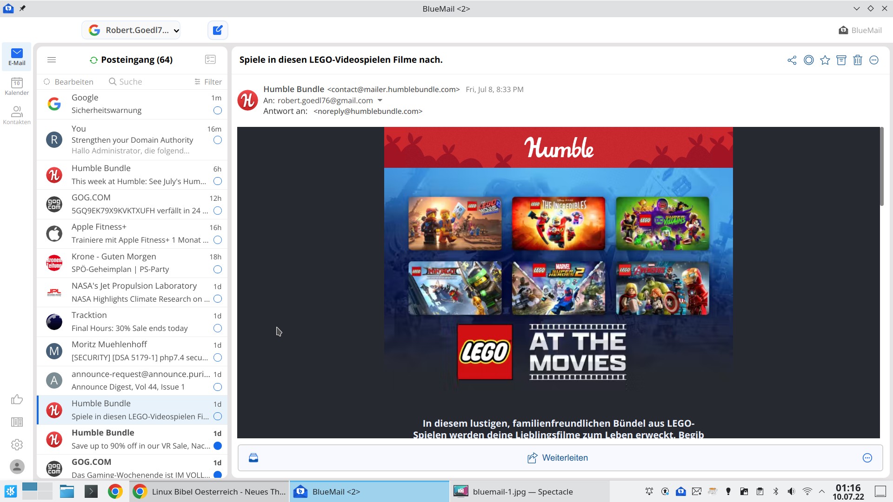
Task: Show hidden system tray icons
Action: tap(822, 491)
